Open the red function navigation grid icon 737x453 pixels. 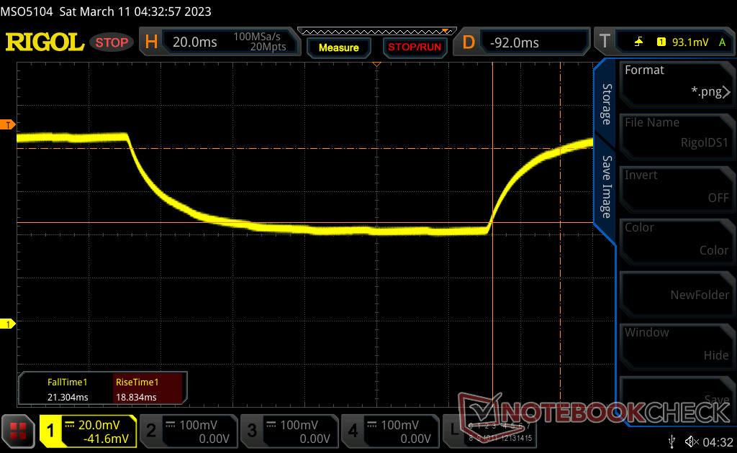pos(19,431)
